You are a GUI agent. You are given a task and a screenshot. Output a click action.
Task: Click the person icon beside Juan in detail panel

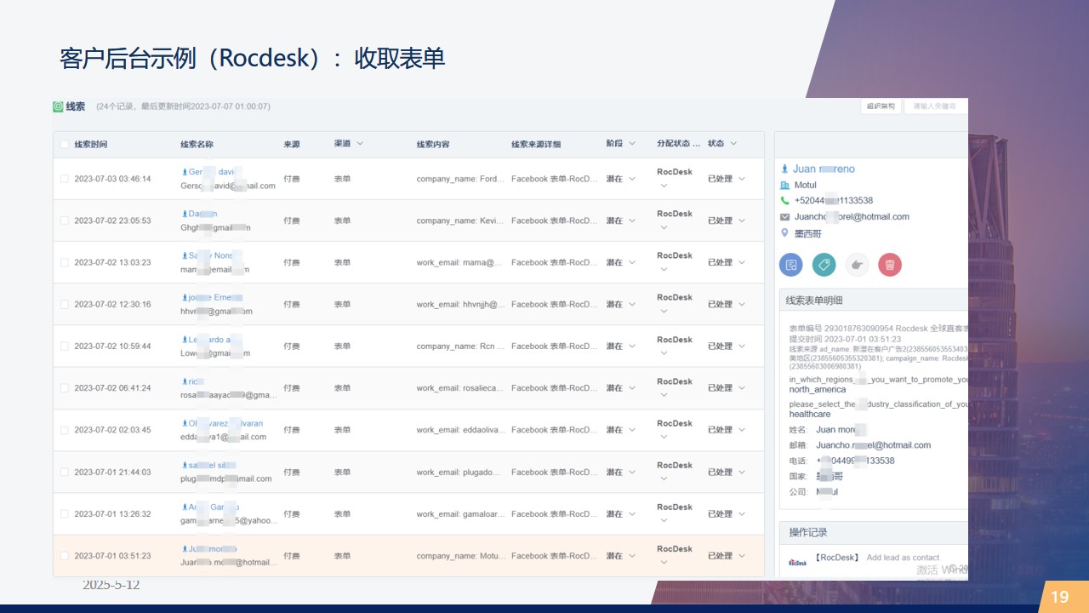784,169
